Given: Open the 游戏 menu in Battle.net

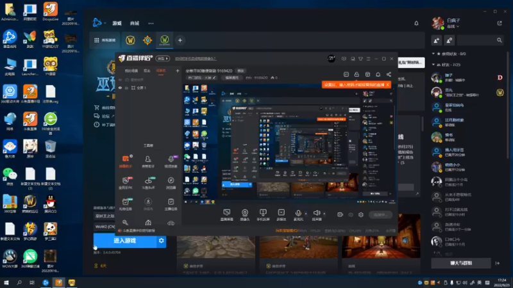Looking at the screenshot, I should tap(117, 24).
